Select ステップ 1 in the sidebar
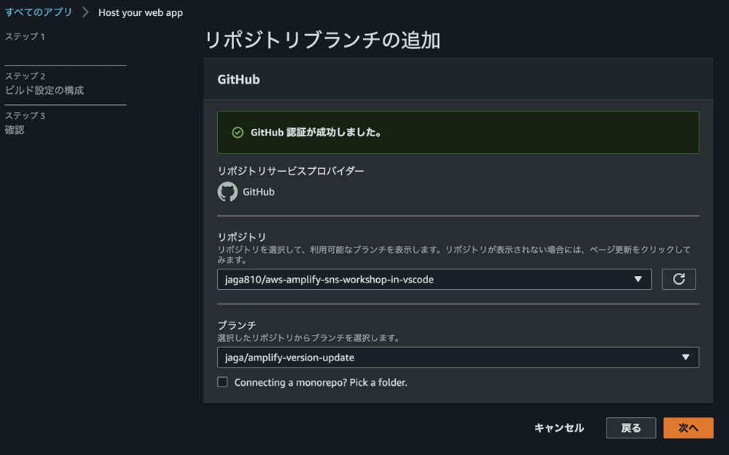 click(x=25, y=36)
